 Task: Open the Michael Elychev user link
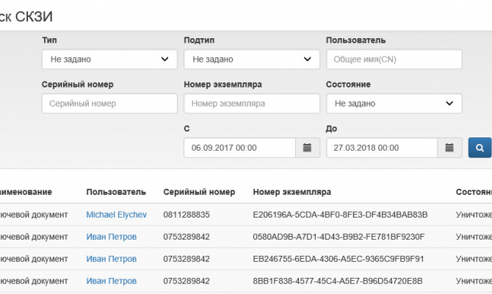coord(116,215)
